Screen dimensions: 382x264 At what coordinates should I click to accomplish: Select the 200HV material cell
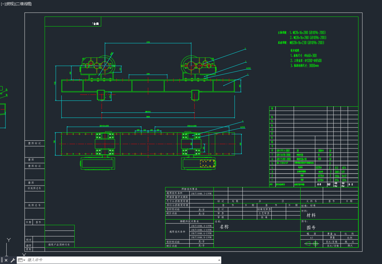(321, 150)
